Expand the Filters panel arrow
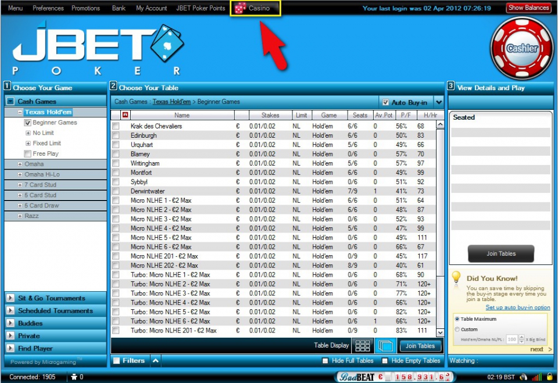558x383 pixels. (x=156, y=360)
